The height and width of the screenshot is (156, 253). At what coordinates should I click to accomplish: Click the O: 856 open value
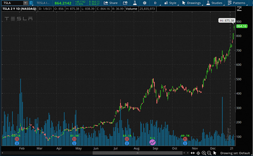pyautogui.click(x=59, y=9)
